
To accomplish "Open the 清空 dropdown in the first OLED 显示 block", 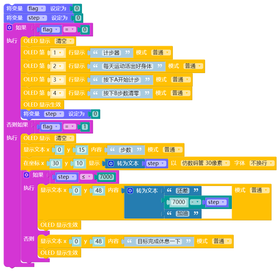I will coord(64,41).
